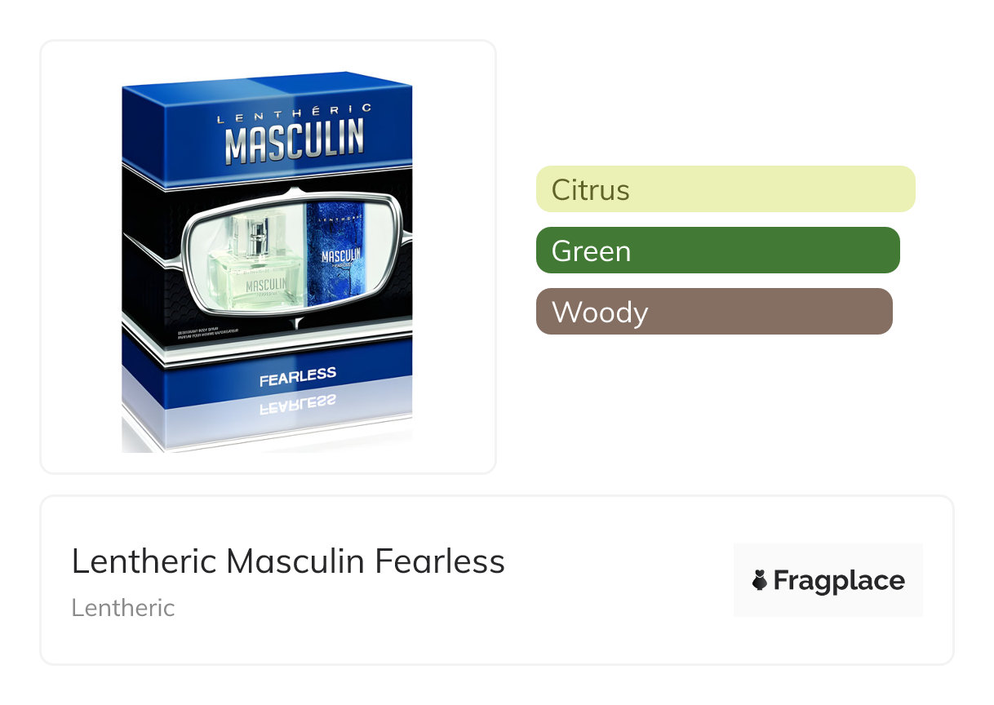
Task: Click the mirrored FEARLESS reflection under the box
Action: 297,405
